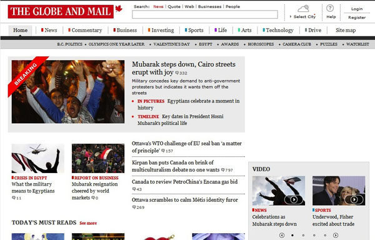Open Camera Club topic link
This screenshot has width=375, height=240.
[297, 44]
